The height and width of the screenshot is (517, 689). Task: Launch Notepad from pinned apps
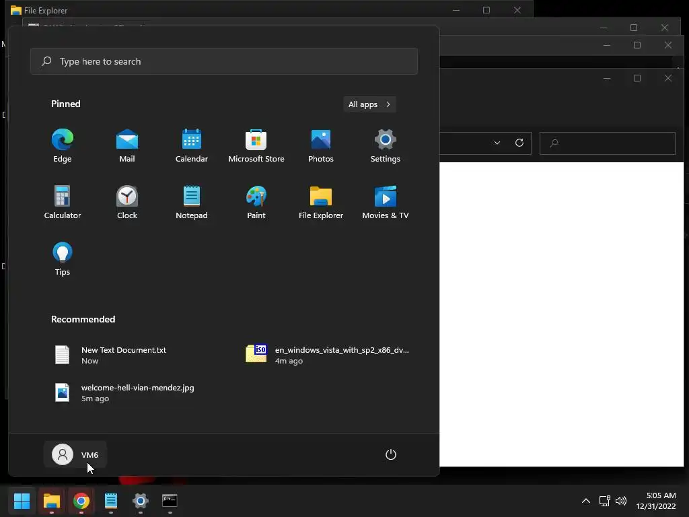coord(192,202)
